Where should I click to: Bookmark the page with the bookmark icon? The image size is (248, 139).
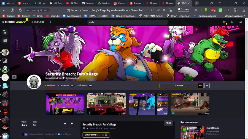pyautogui.click(x=196, y=10)
